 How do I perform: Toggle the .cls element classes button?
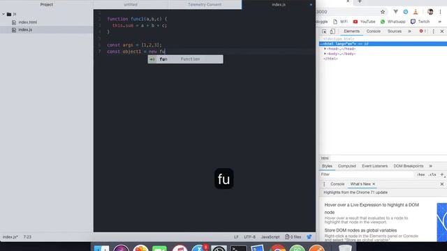coord(432,174)
